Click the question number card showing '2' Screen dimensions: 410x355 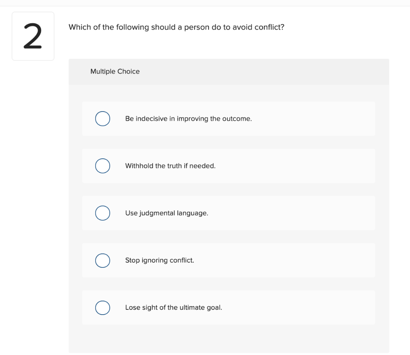(x=33, y=36)
